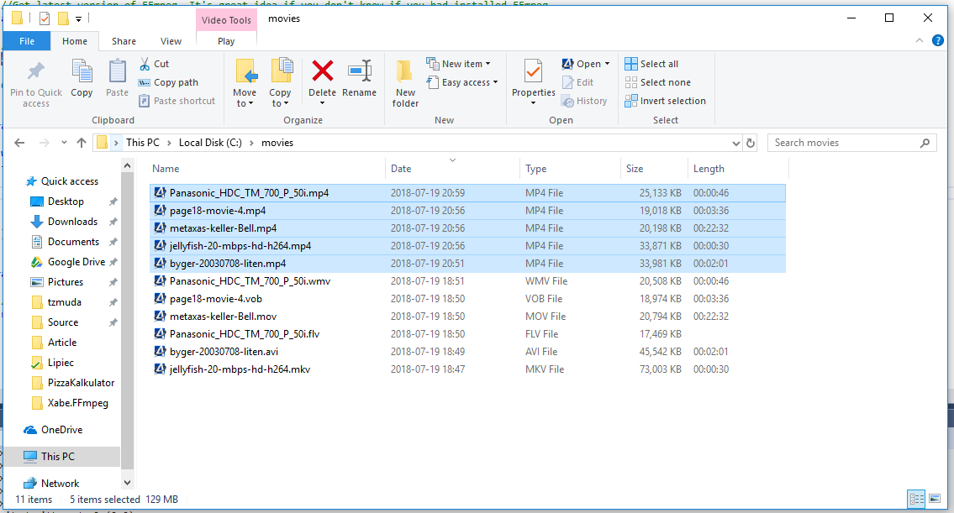Viewport: 954px width, 513px height.
Task: Create a New folder
Action: click(x=405, y=82)
